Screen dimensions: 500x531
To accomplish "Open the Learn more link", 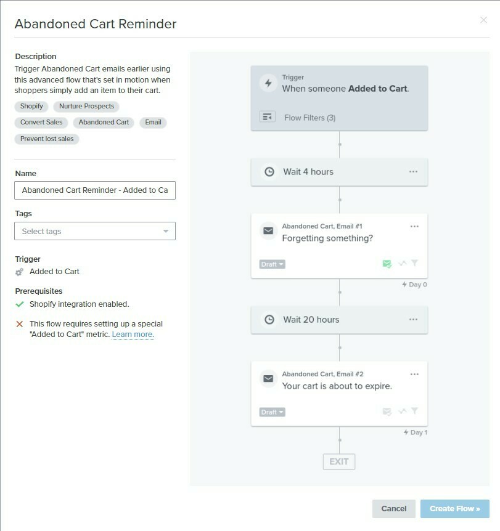I will pos(133,334).
